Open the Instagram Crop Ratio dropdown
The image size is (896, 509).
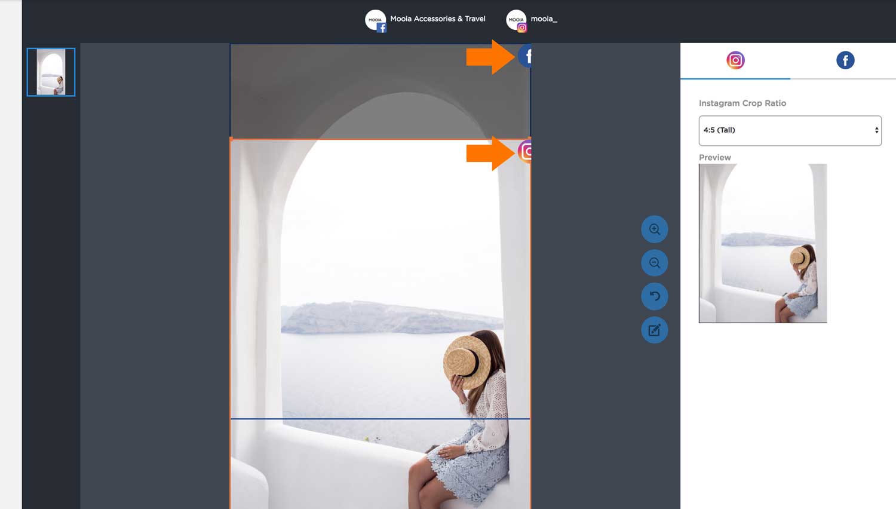click(790, 130)
